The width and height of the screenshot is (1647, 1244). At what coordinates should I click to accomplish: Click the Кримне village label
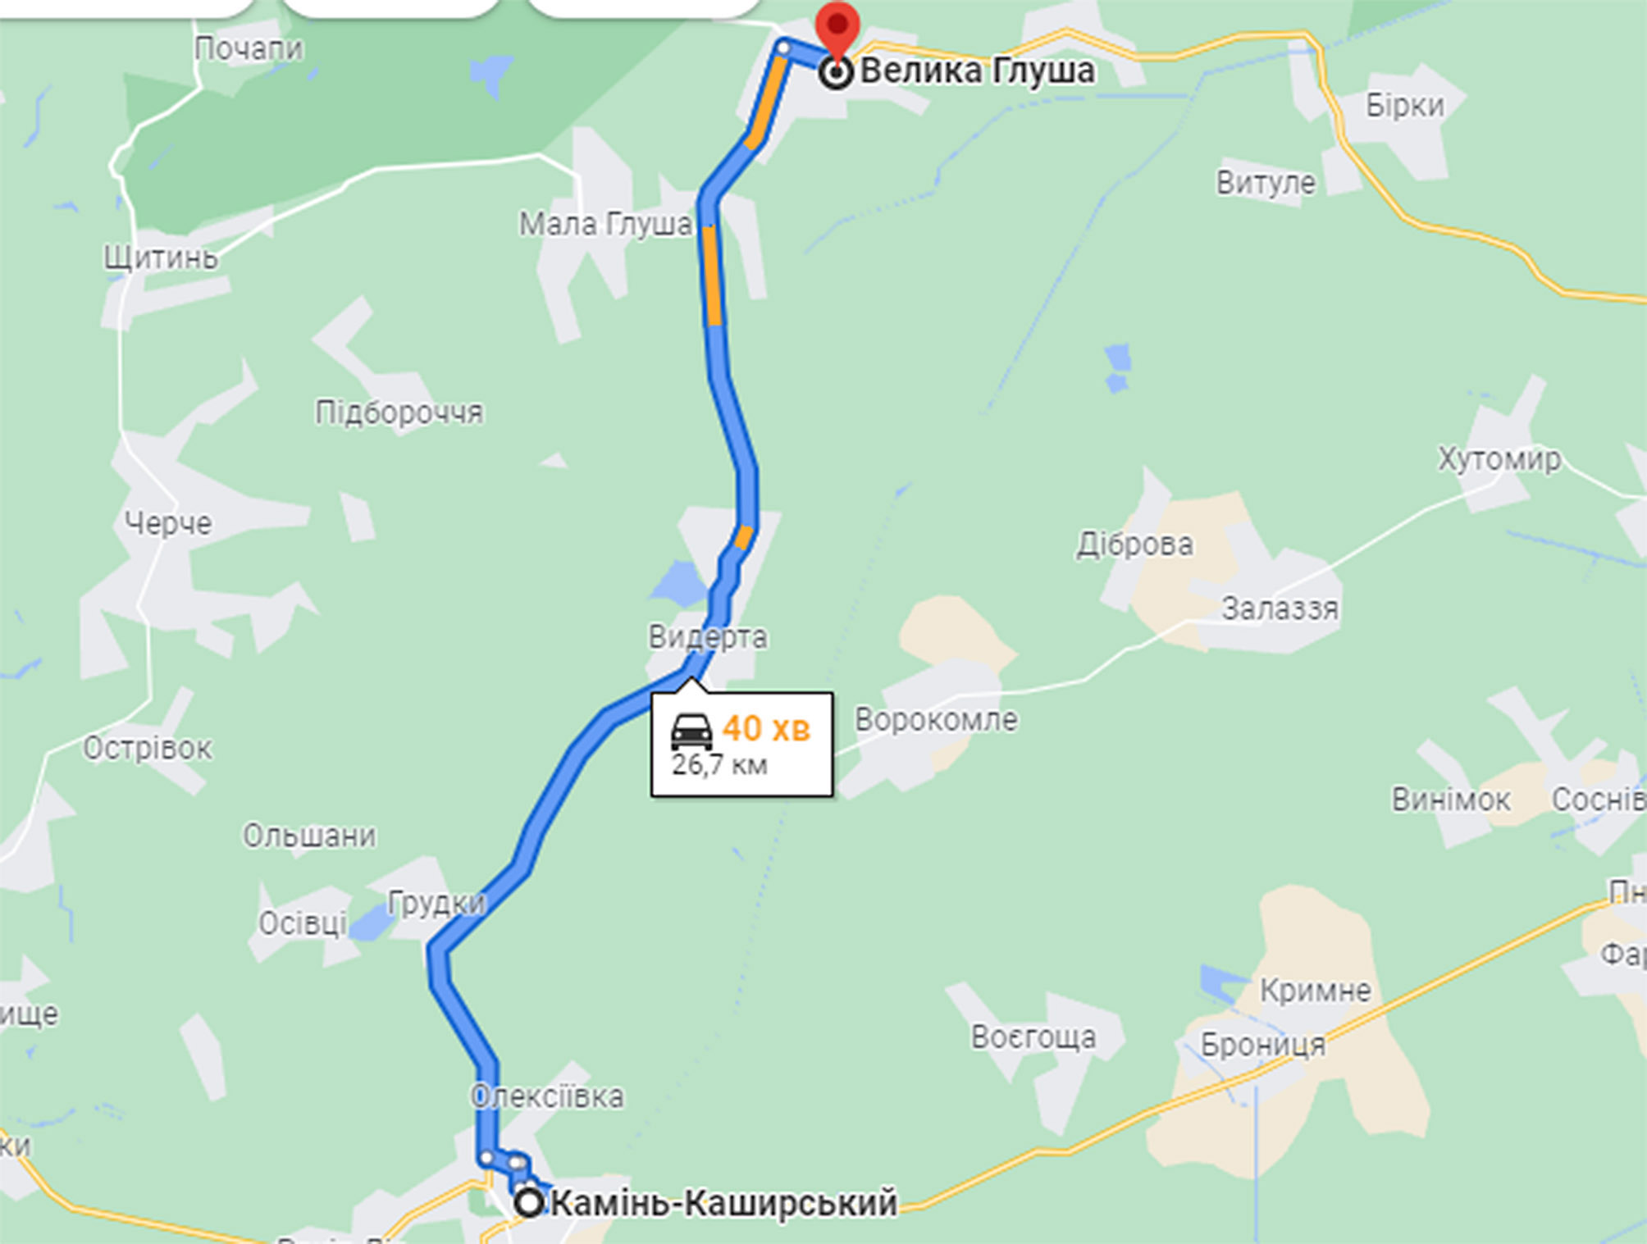[x=1316, y=991]
